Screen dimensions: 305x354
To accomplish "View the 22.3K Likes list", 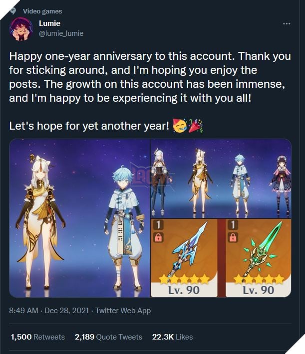I will [x=172, y=337].
